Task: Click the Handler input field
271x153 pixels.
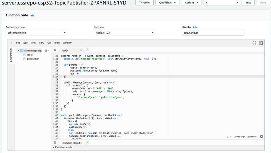Action: tap(213, 33)
